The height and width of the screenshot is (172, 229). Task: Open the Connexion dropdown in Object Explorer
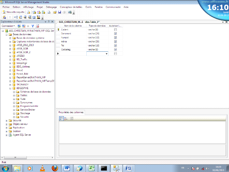click(x=8, y=26)
